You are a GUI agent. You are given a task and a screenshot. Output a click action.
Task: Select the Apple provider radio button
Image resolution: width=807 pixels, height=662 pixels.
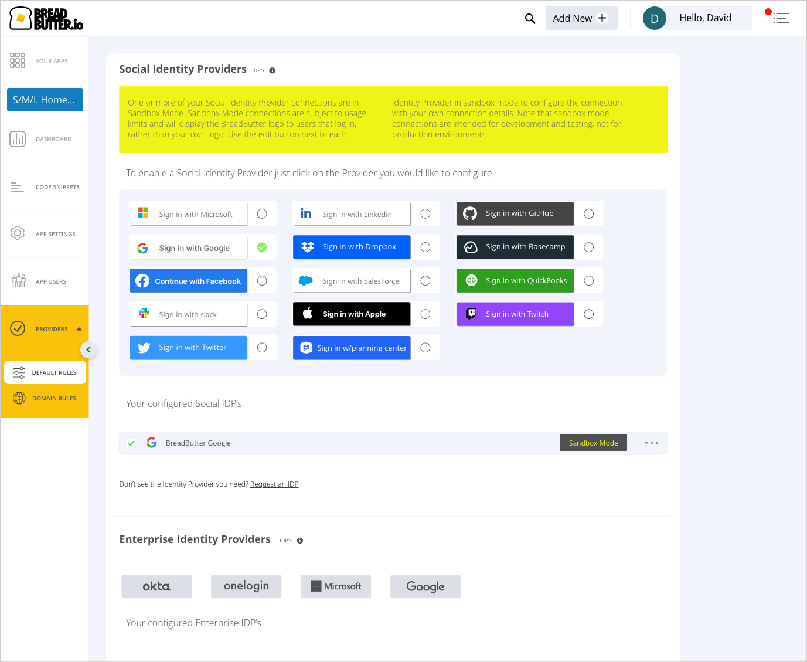[x=425, y=314]
